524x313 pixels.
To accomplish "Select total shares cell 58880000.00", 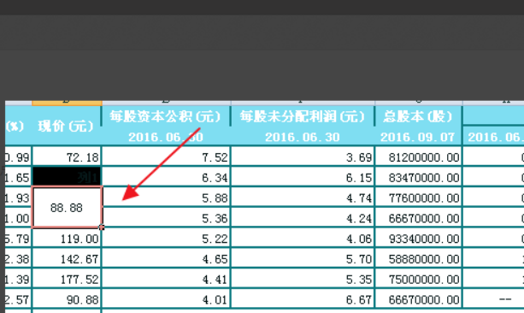I will tap(418, 258).
